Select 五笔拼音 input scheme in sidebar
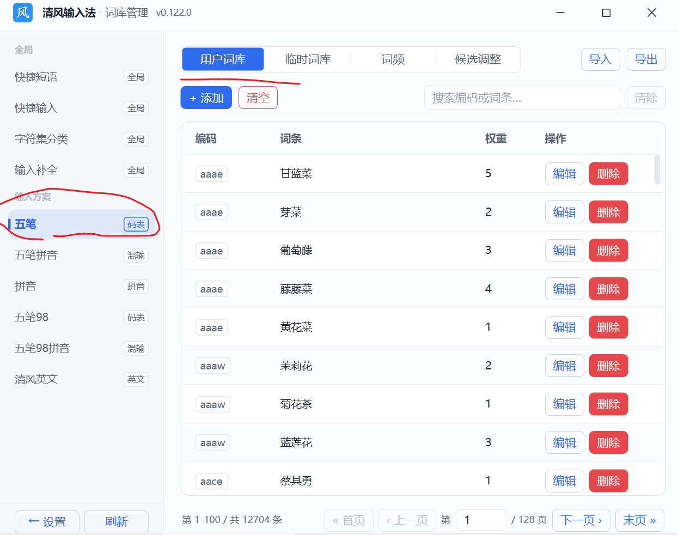The height and width of the screenshot is (535, 678). 82,256
